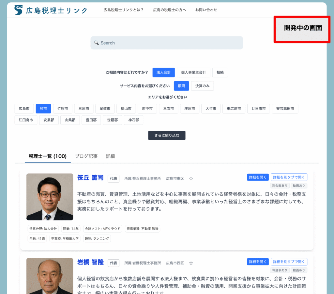Toggle the 法人会計 consultation filter
This screenshot has height=294, width=334.
164,73
